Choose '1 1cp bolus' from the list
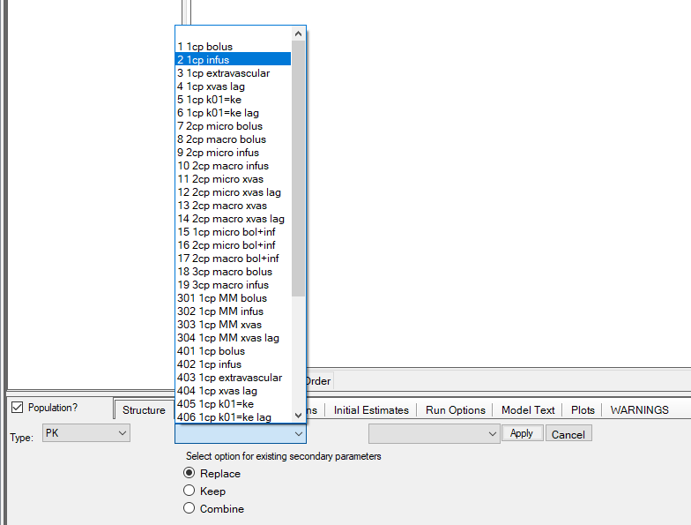The width and height of the screenshot is (691, 525). [x=233, y=46]
